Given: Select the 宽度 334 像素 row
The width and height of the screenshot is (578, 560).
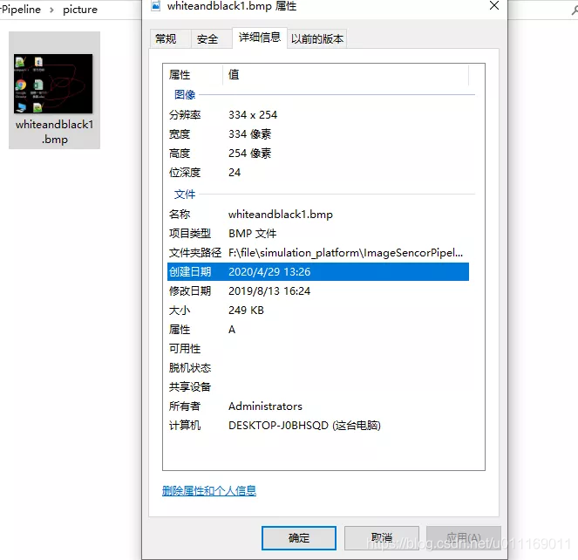Looking at the screenshot, I should pos(318,134).
